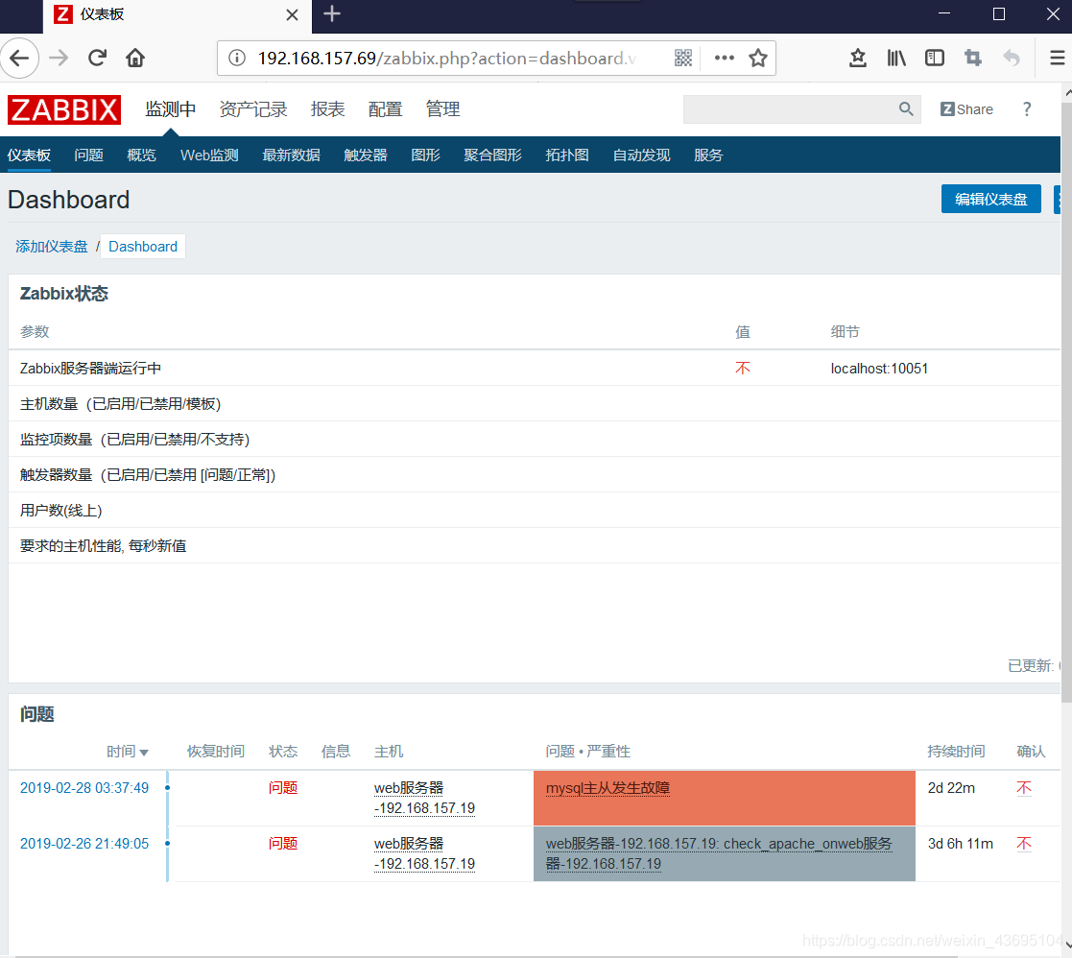
Task: Open a new browser tab with plus
Action: 332,13
